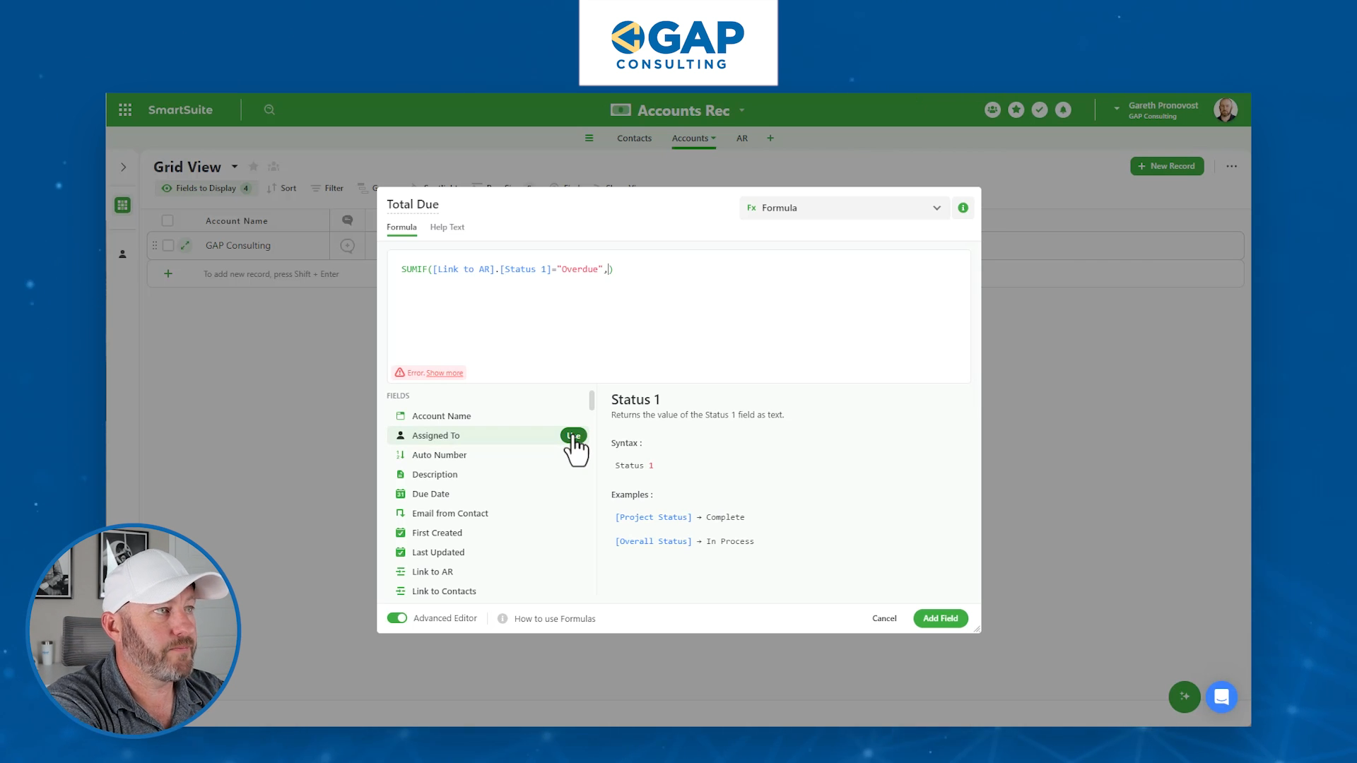1357x763 pixels.
Task: Check the GAP Consulting row checkbox
Action: (x=168, y=245)
